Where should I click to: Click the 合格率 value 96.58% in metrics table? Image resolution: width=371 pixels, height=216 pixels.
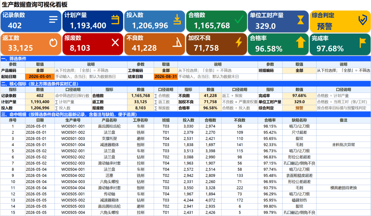(x=210, y=108)
